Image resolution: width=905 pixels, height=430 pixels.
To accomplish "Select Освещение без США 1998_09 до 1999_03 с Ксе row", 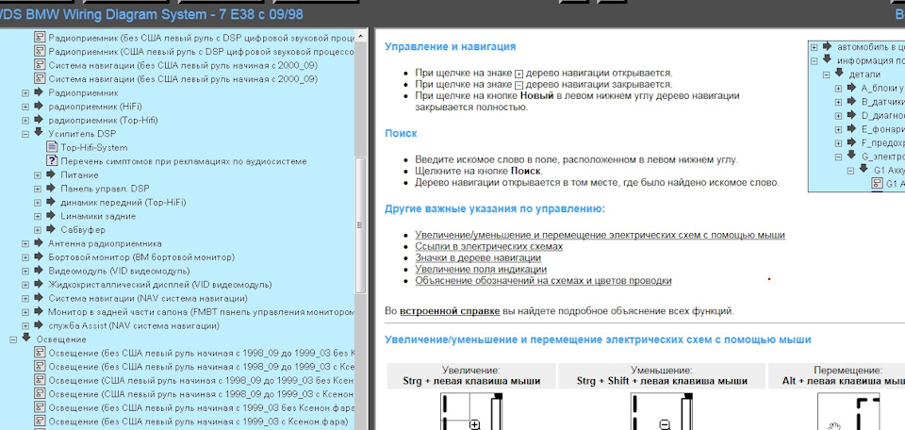I will click(202, 367).
